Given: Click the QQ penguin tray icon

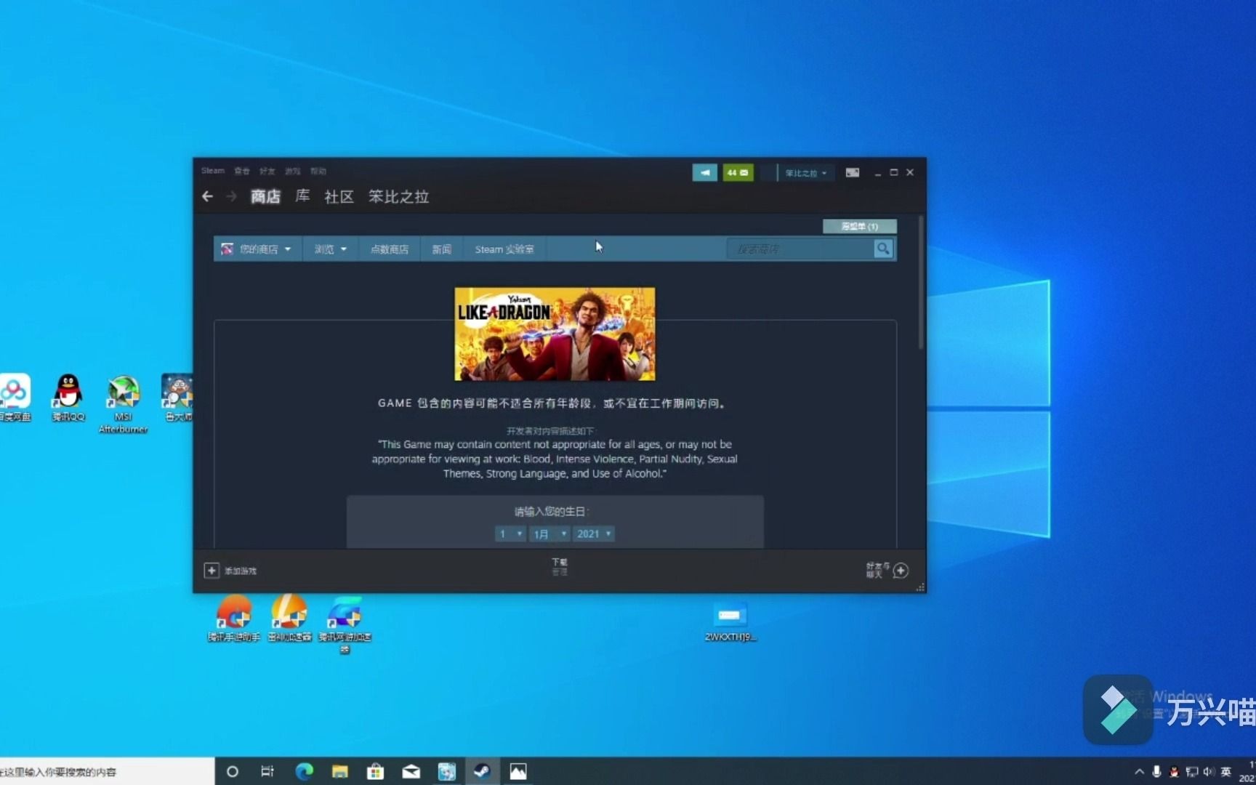Looking at the screenshot, I should coord(1174,772).
